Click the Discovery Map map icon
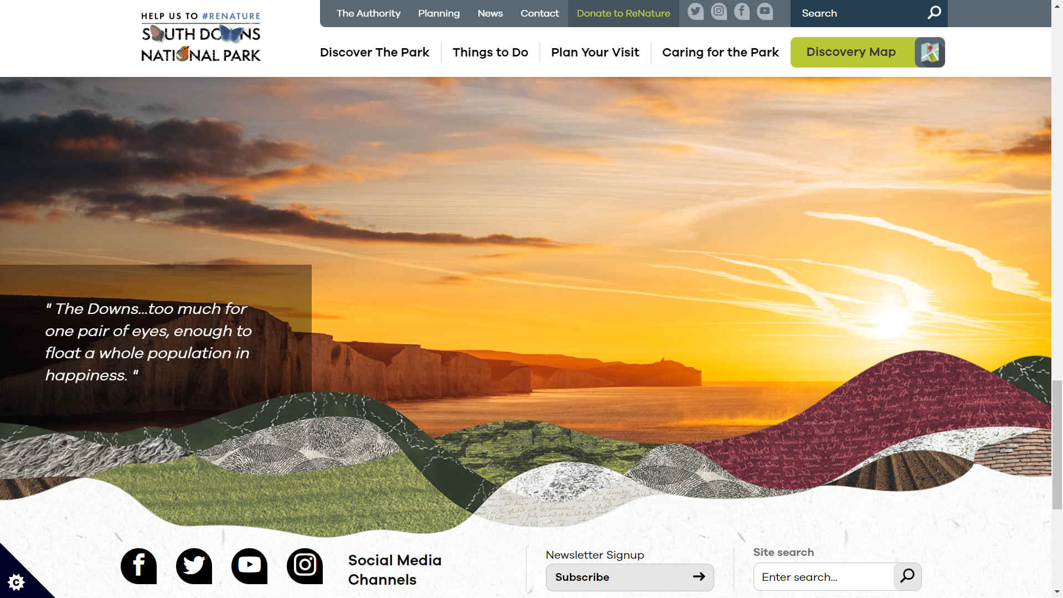 pos(930,52)
